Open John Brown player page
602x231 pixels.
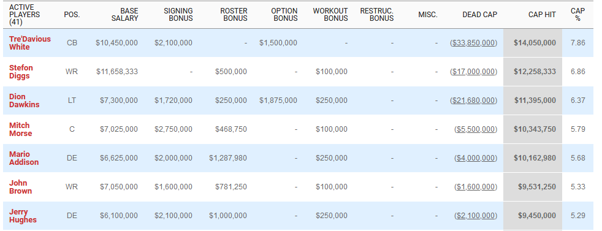click(x=21, y=187)
